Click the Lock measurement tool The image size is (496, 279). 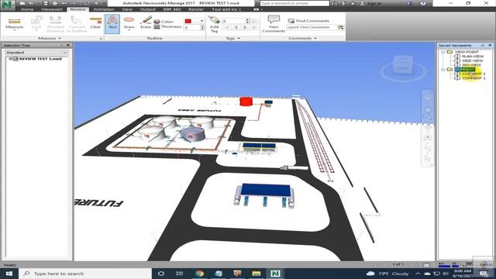(36, 24)
